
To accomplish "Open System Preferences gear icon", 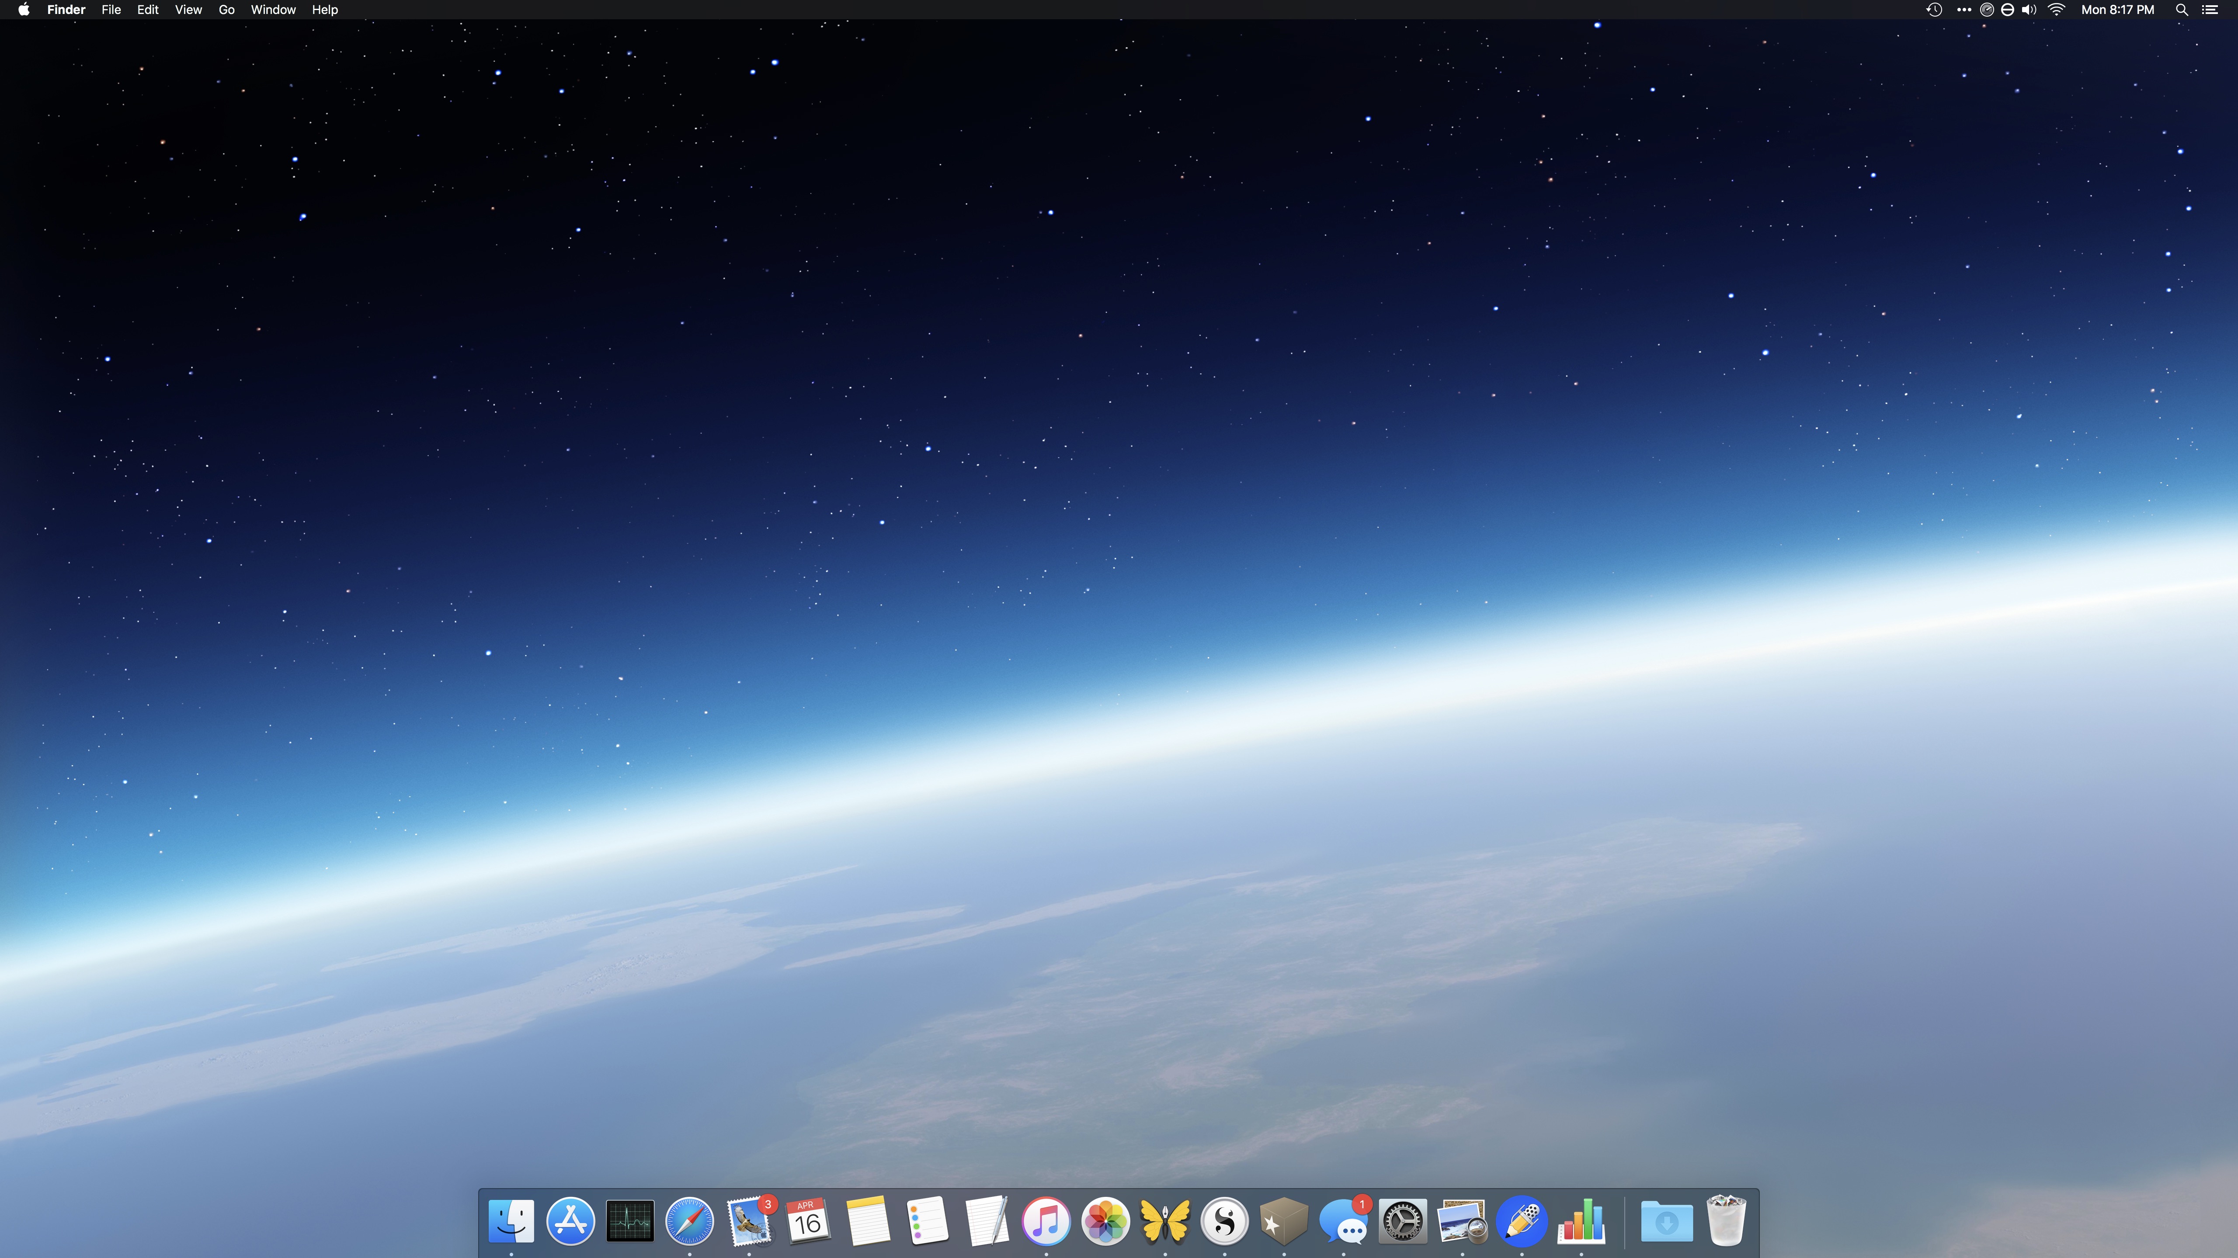I will click(1403, 1221).
